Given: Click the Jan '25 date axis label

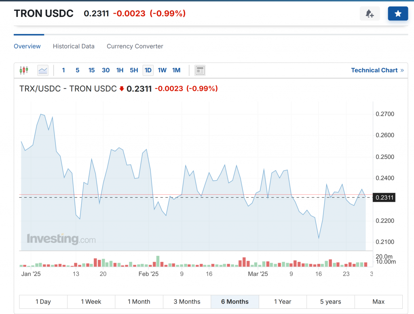Looking at the screenshot, I should [x=31, y=274].
